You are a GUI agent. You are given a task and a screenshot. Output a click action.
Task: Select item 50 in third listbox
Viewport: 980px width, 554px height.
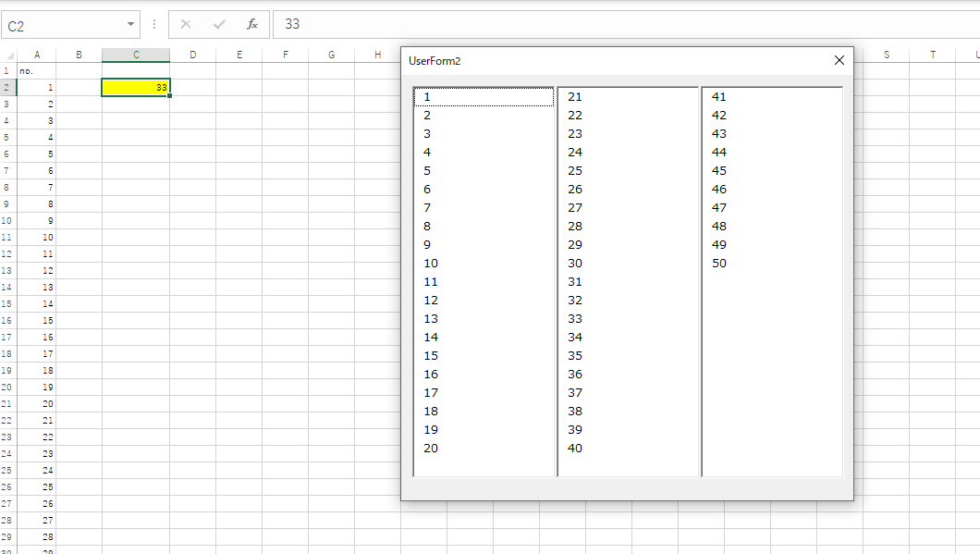[773, 264]
